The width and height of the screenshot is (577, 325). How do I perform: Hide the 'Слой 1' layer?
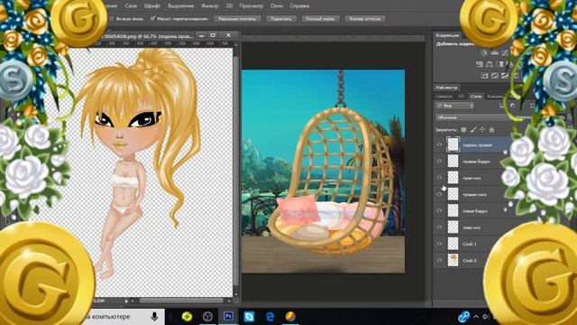(x=439, y=244)
